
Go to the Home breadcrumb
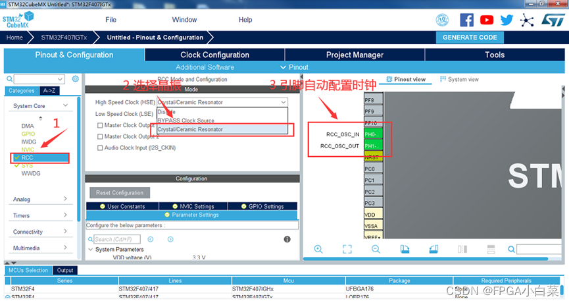coord(14,38)
